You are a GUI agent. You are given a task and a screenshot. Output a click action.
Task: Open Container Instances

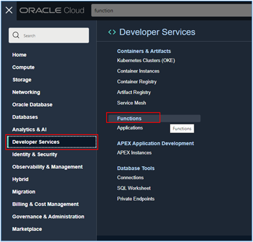(138, 71)
